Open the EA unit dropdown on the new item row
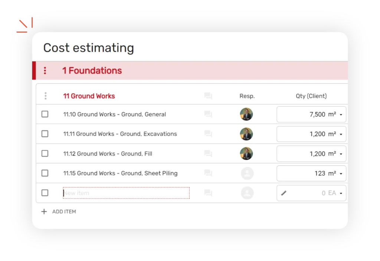The width and height of the screenshot is (380, 261). coord(341,193)
